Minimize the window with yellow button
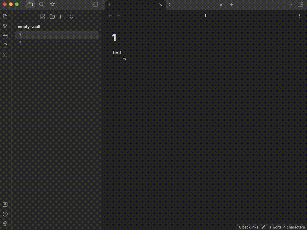Image resolution: width=307 pixels, height=230 pixels. click(x=11, y=4)
